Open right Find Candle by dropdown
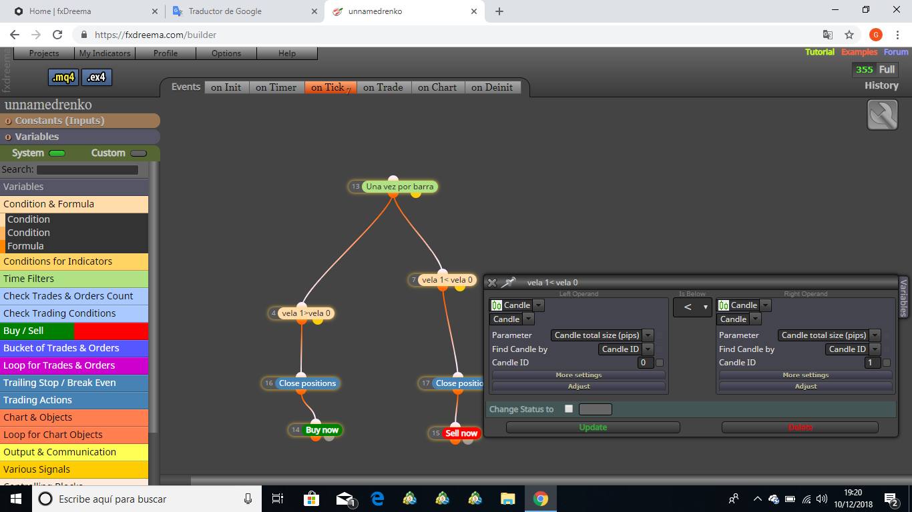 tap(875, 349)
